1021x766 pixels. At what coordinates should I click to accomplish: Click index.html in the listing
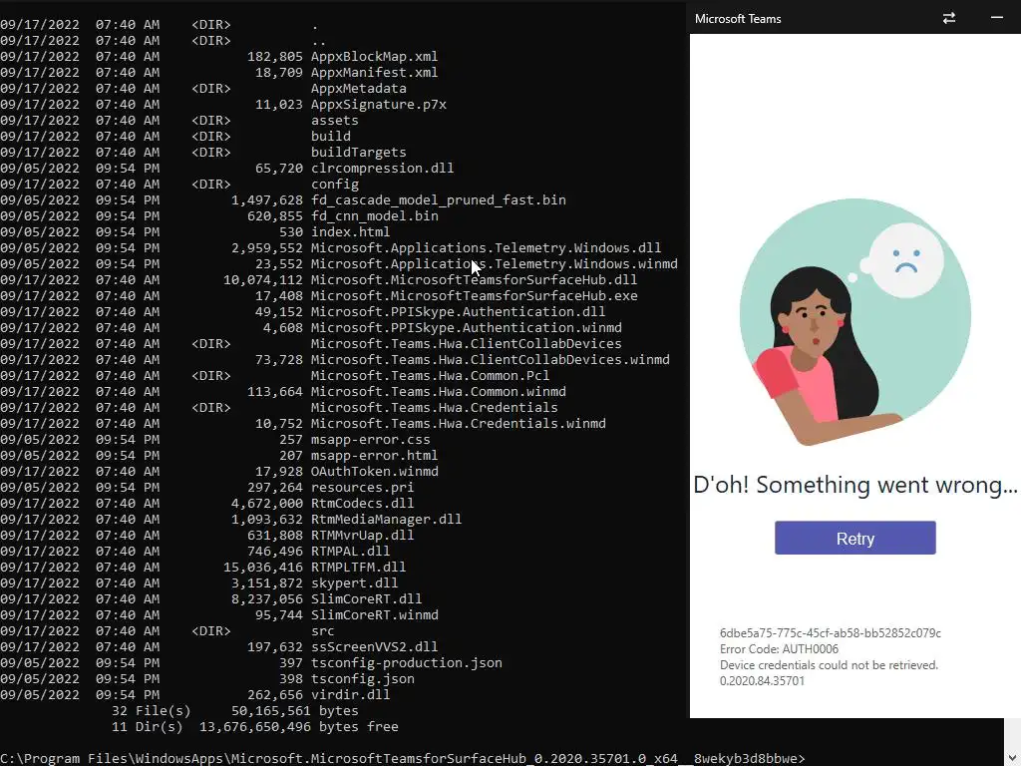coord(350,231)
